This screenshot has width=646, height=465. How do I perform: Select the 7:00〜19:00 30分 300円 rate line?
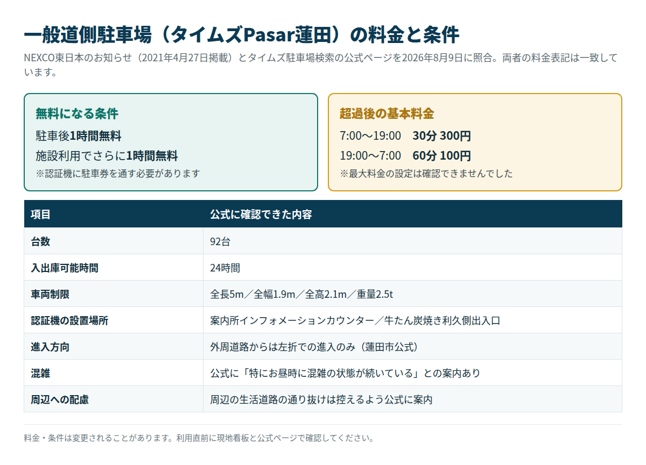click(x=405, y=136)
